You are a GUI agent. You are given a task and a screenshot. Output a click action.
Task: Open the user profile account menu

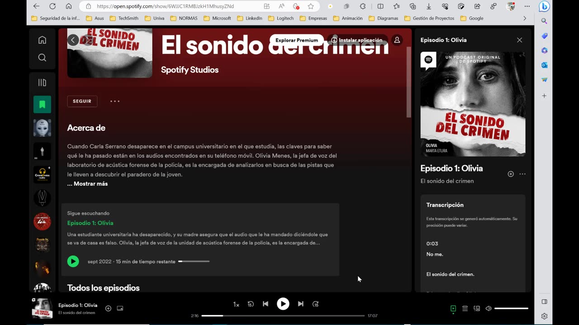397,40
